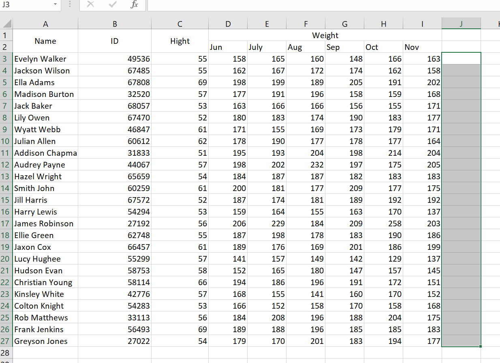Select all cells using the corner triangle
Viewport: 500px width, 363px height.
pyautogui.click(x=6, y=23)
